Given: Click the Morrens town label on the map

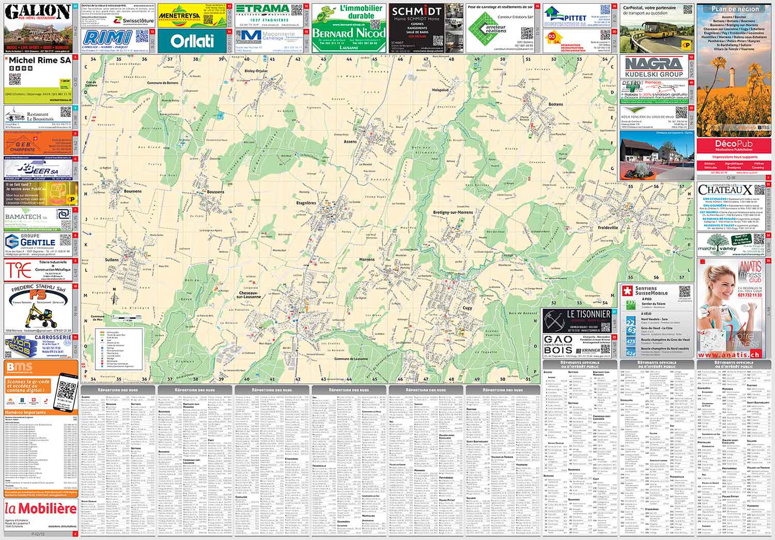Looking at the screenshot, I should pos(366,259).
